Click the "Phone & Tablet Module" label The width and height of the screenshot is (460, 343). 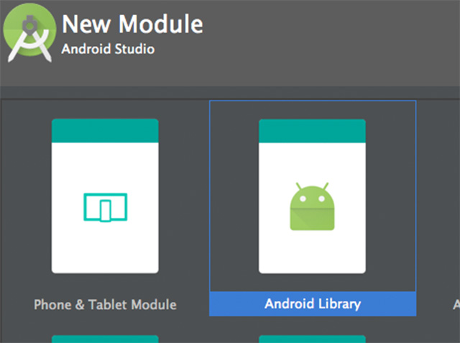[105, 304]
